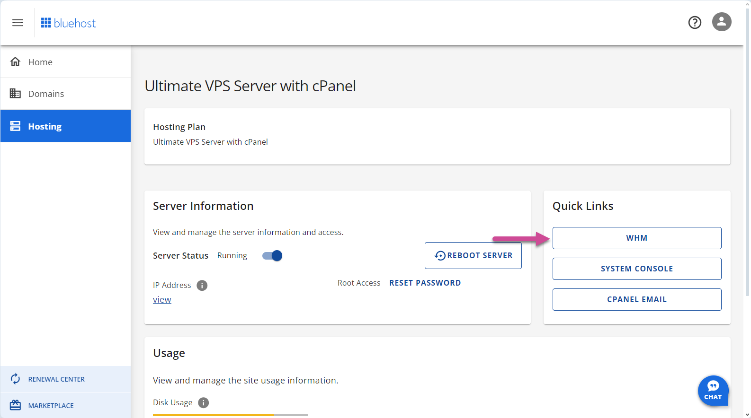Click the page vertical scrollbar
Screen dimensions: 751x418
(x=747, y=151)
